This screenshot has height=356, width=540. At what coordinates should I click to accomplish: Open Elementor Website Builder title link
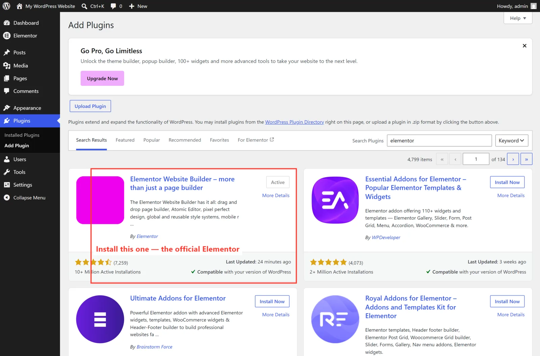tap(182, 183)
